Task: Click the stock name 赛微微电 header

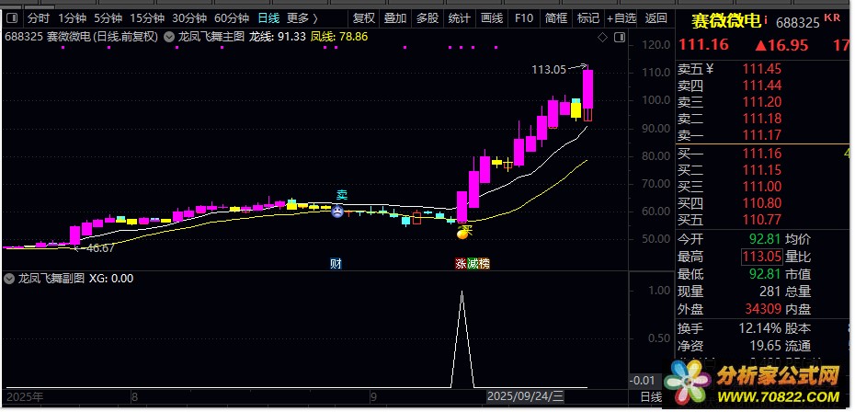Action: pyautogui.click(x=725, y=21)
